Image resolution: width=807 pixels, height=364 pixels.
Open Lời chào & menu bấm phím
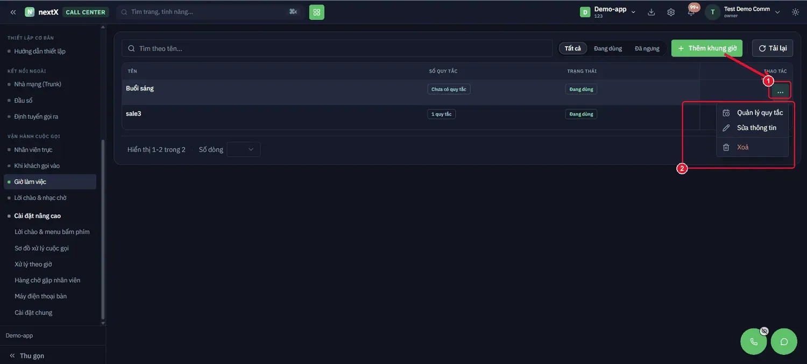(52, 232)
